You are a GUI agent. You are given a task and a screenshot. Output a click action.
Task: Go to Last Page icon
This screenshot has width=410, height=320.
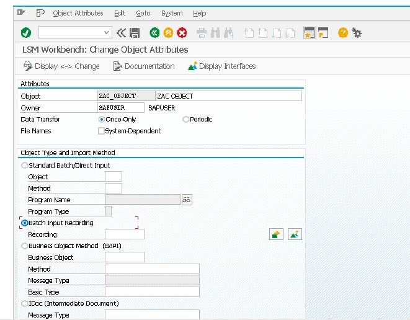pos(290,33)
